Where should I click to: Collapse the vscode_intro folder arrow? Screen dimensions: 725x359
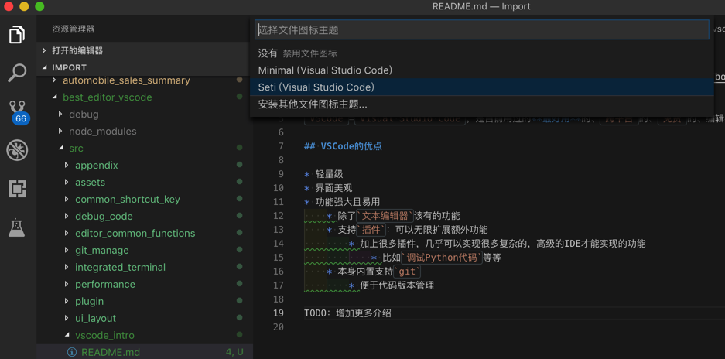[x=67, y=335]
